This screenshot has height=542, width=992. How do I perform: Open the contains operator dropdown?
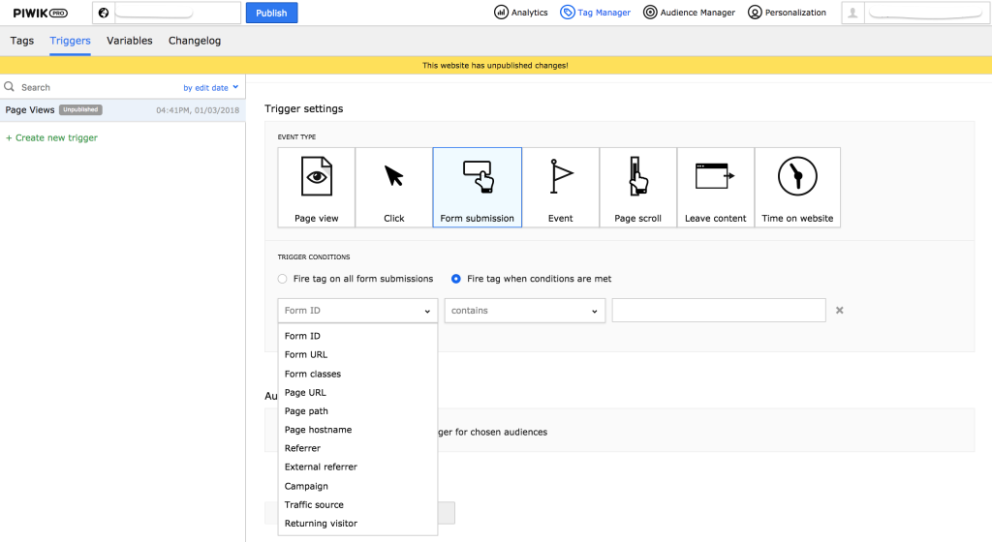(524, 310)
